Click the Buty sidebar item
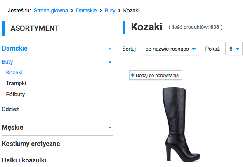Image resolution: width=243 pixels, height=167 pixels. pos(7,62)
